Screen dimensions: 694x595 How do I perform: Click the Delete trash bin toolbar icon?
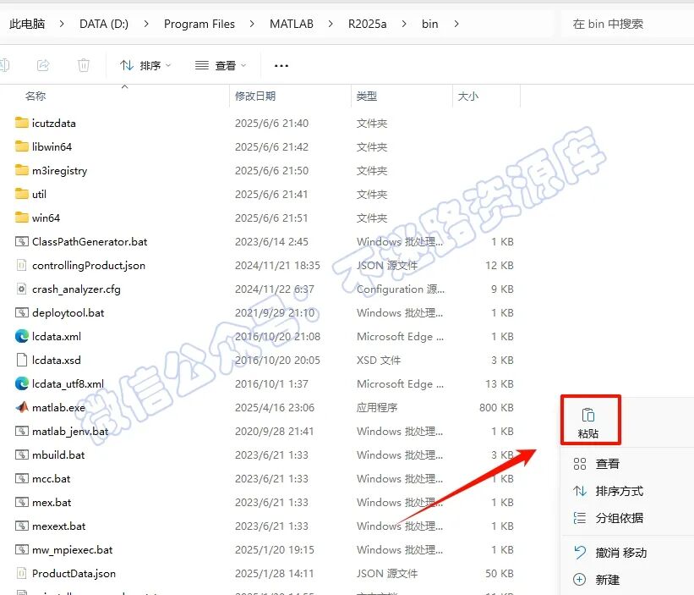click(x=83, y=65)
